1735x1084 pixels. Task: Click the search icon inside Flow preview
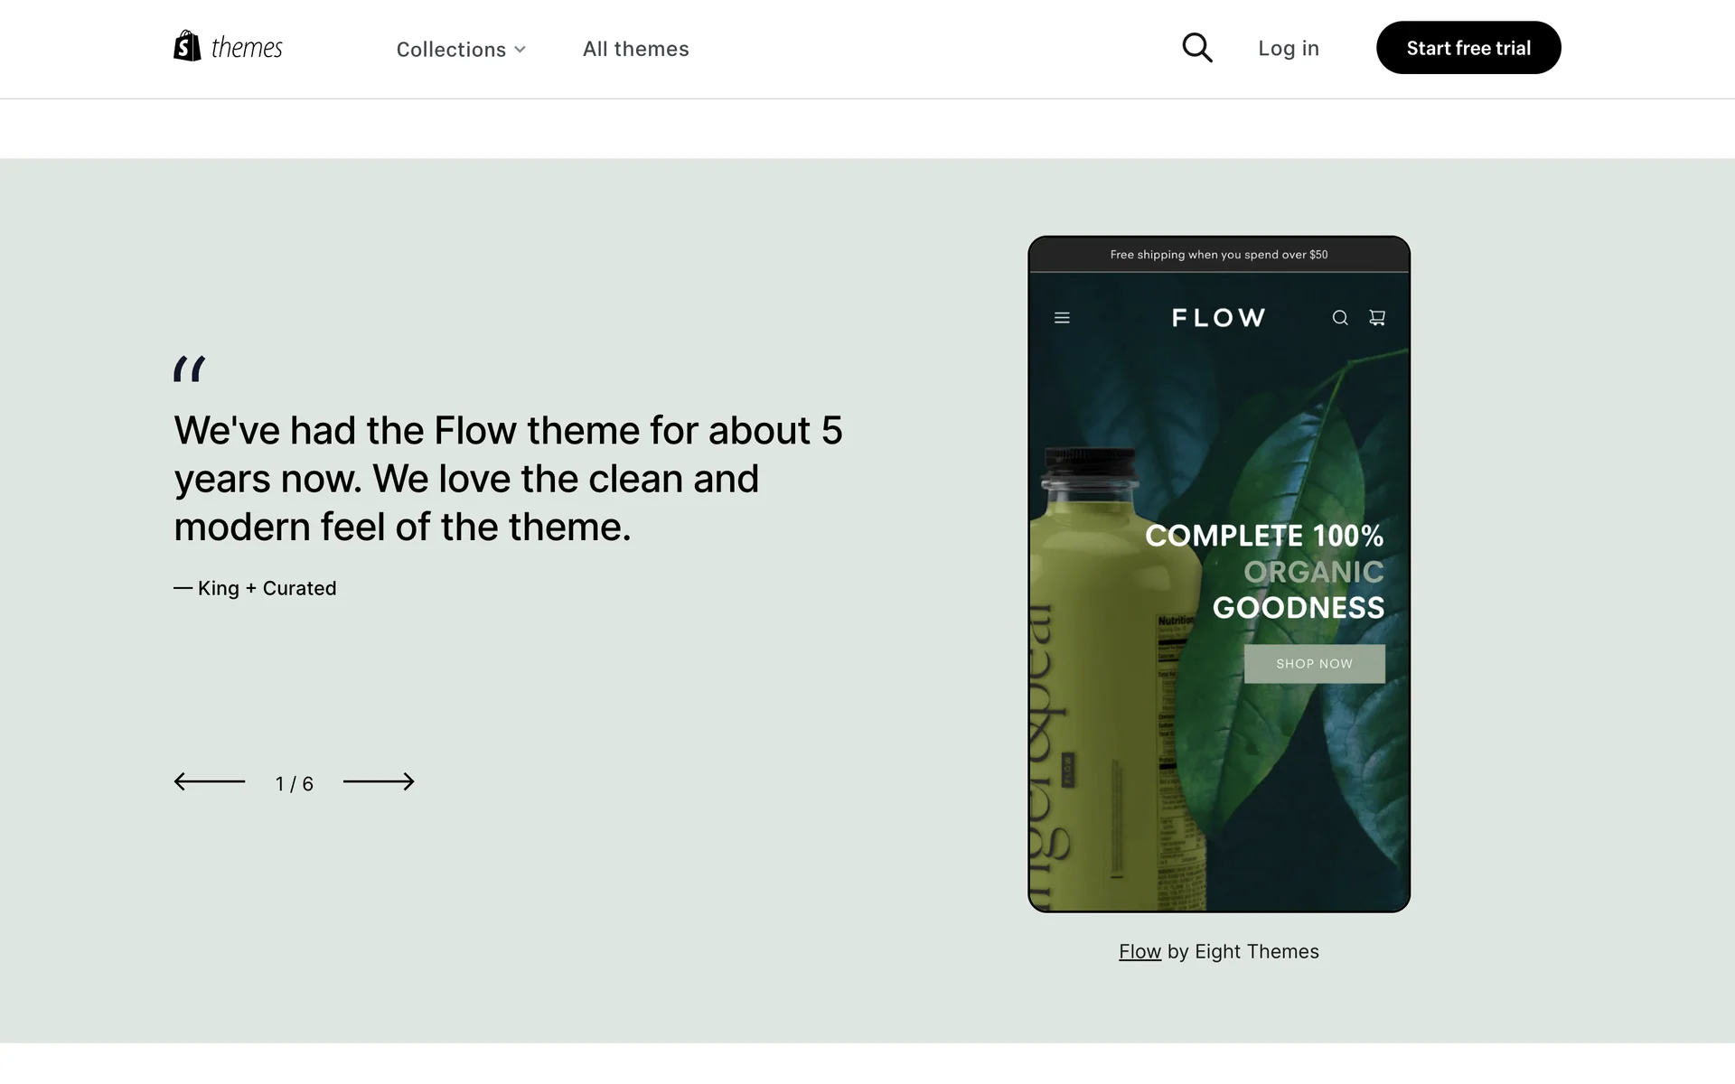(x=1340, y=318)
